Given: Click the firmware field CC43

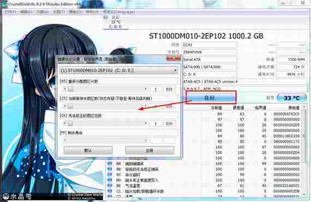Looking at the screenshot, I should 210,45.
